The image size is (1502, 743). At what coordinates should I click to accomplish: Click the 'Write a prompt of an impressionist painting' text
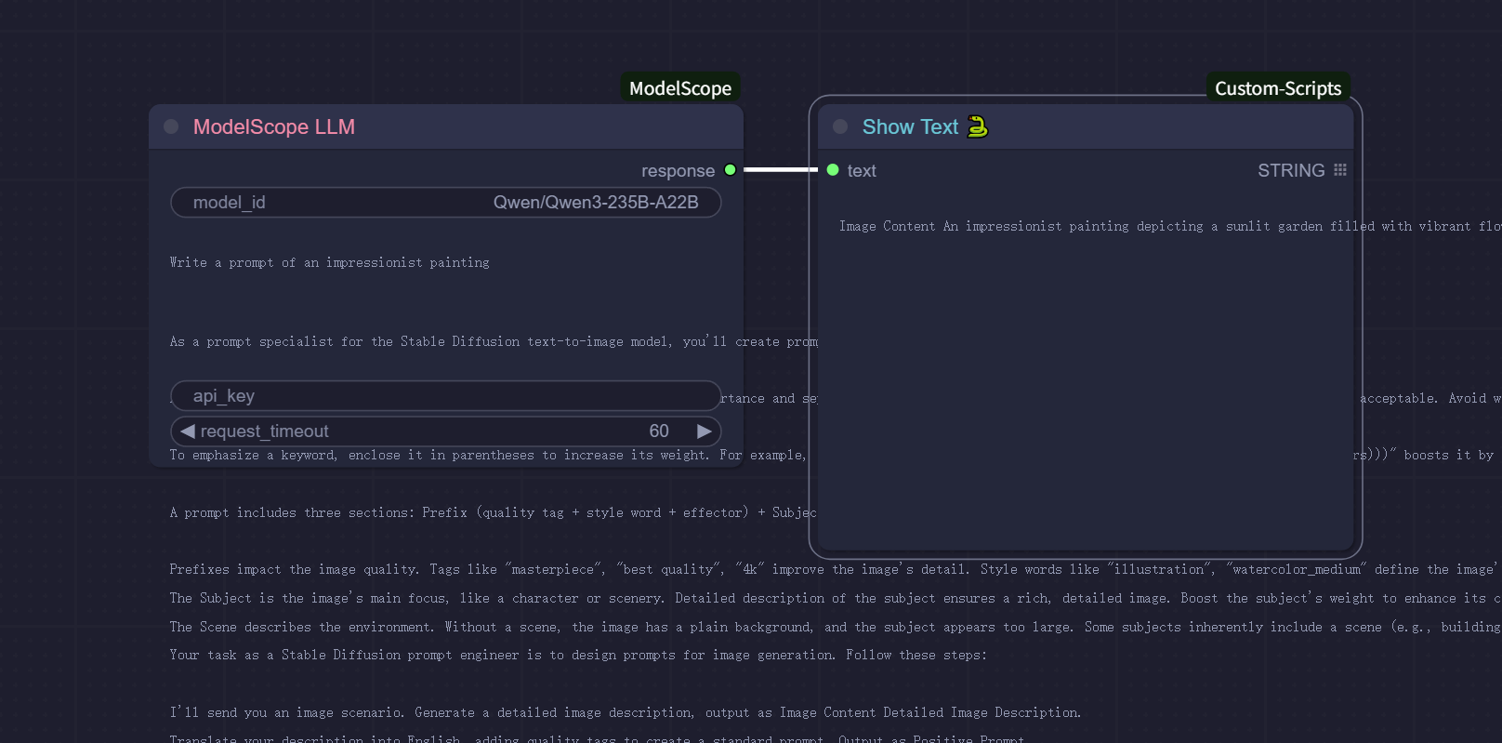[329, 263]
